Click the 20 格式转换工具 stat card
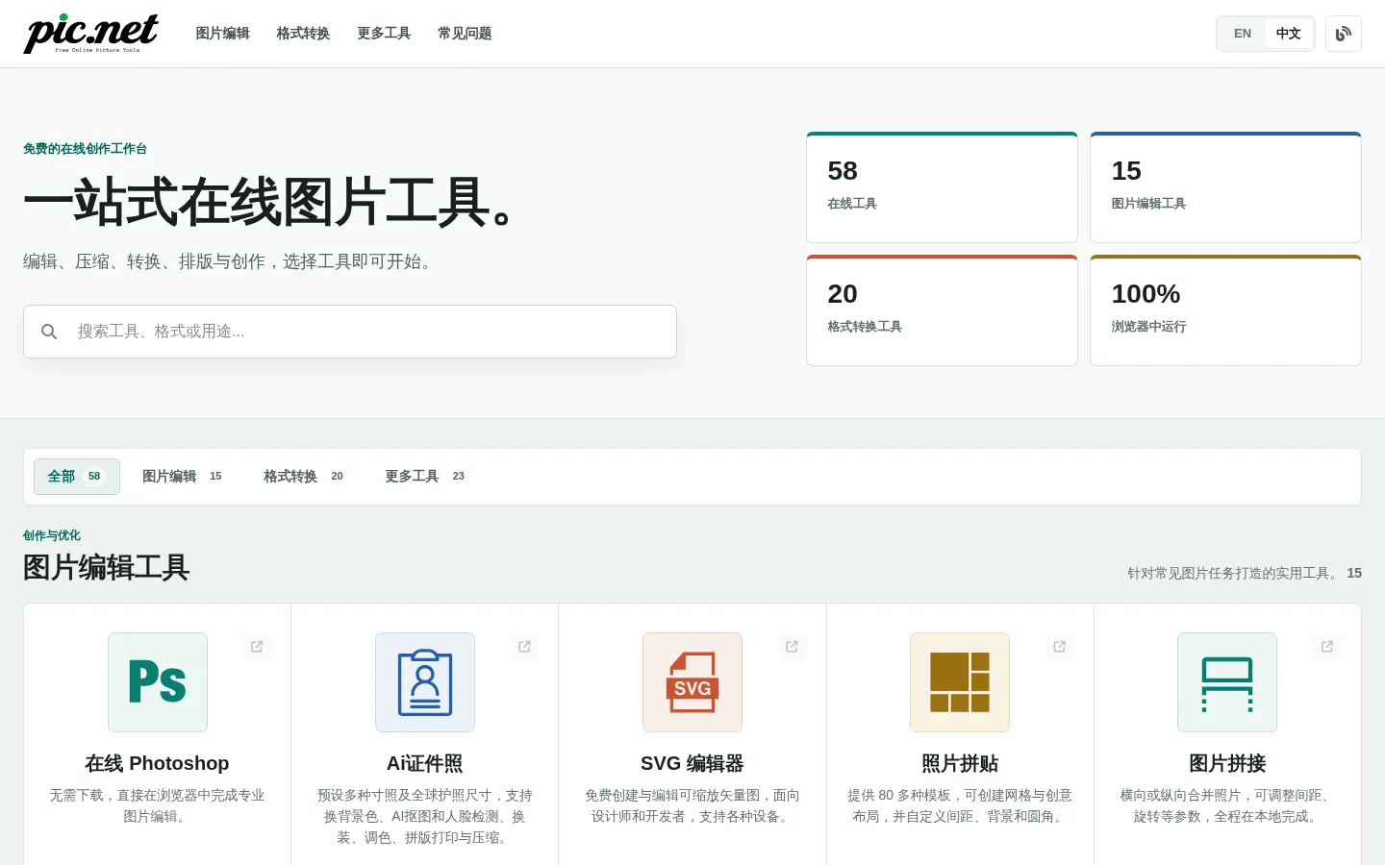 pos(942,310)
